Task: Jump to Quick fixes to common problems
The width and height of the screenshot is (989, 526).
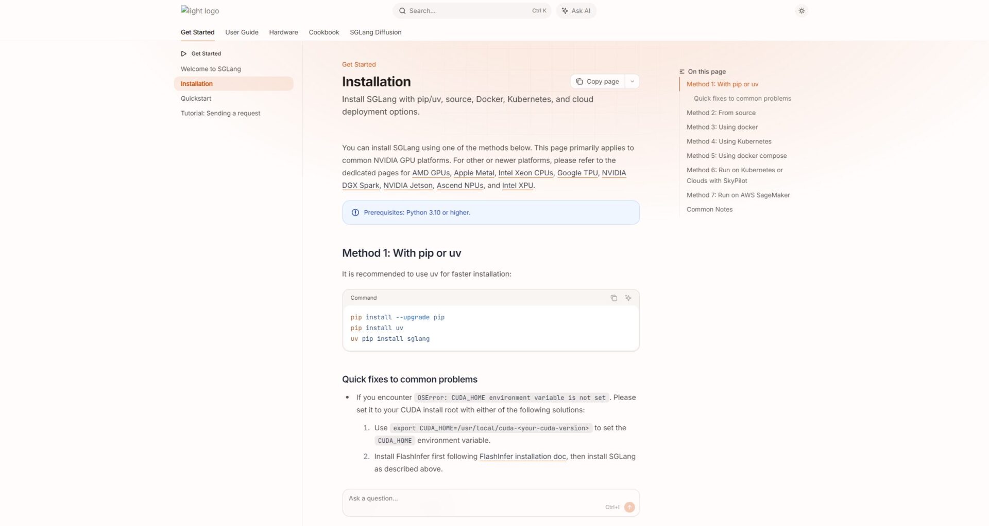Action: (x=742, y=99)
